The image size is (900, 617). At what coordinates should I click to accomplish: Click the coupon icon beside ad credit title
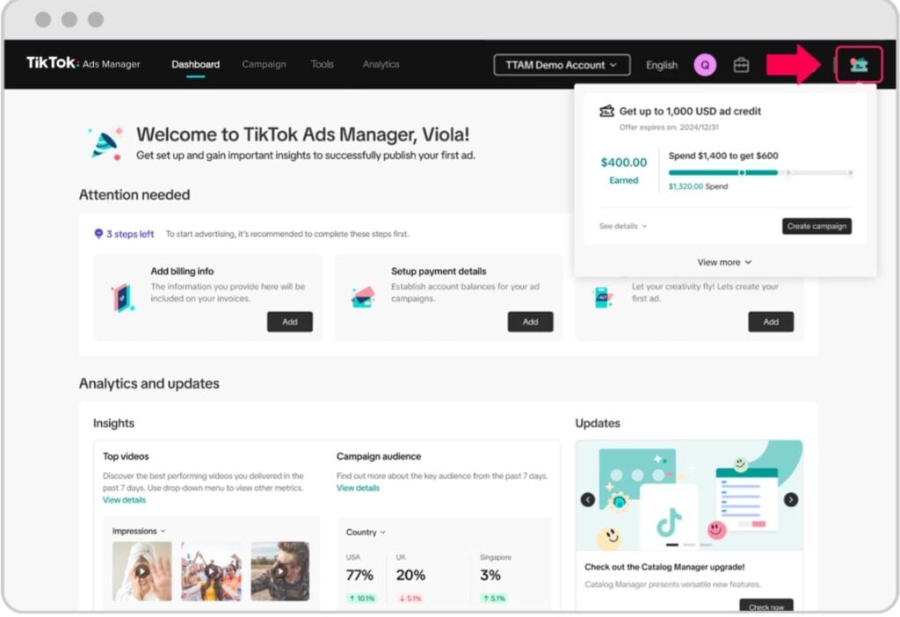[x=606, y=111]
